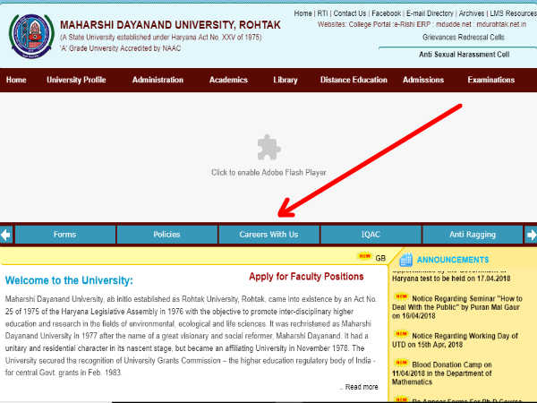
Task: Click new badge beside Working Day notice
Action: point(401,333)
